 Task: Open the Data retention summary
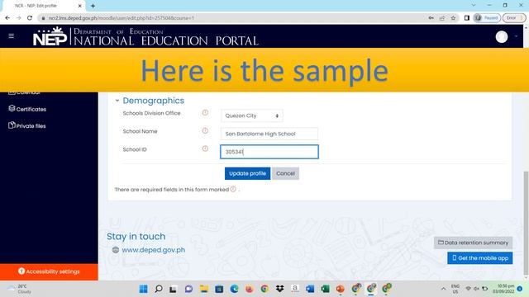473,243
